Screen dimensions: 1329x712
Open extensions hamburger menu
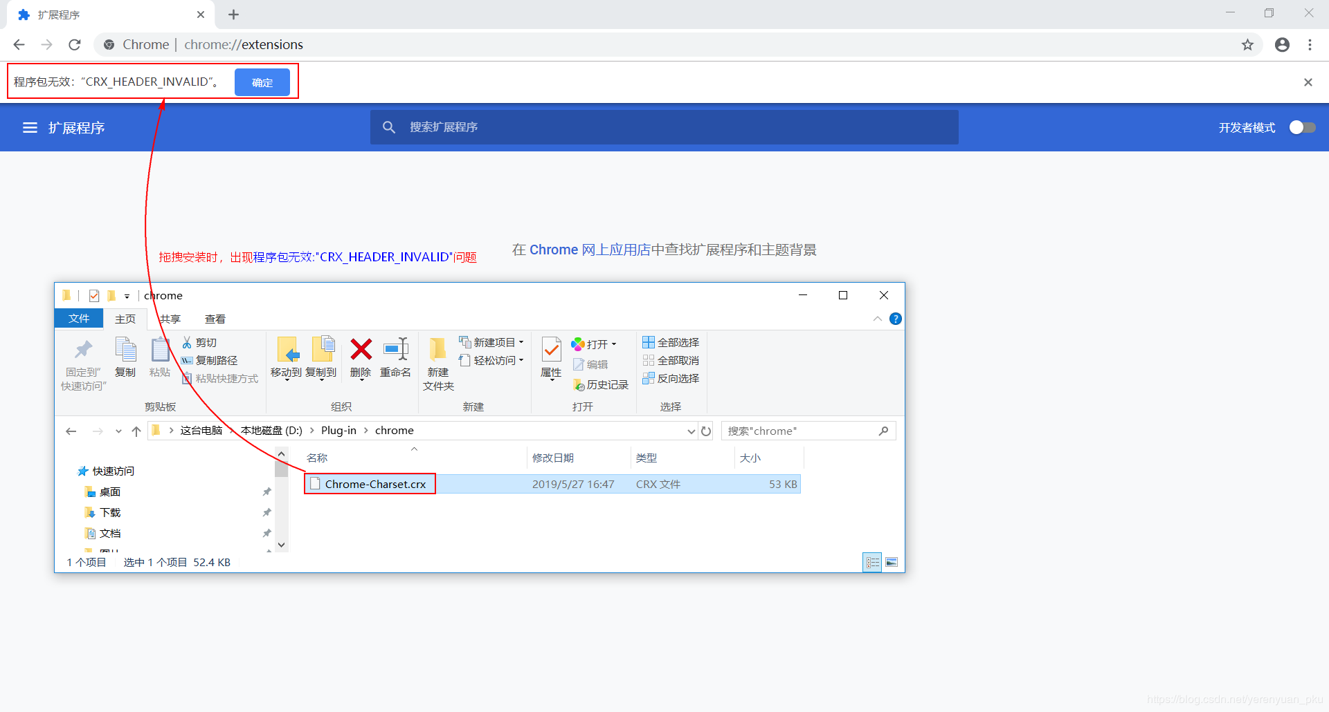click(x=30, y=128)
